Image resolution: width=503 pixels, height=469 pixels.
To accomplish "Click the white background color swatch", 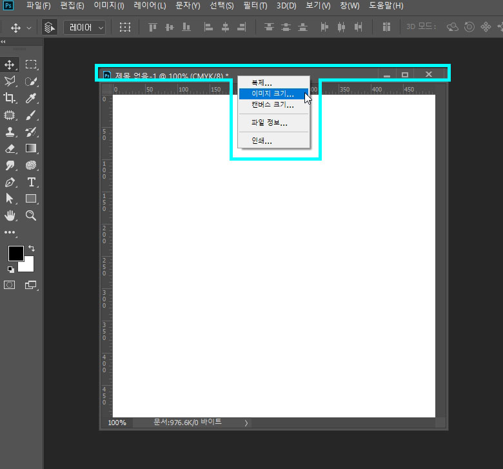I will (29, 266).
